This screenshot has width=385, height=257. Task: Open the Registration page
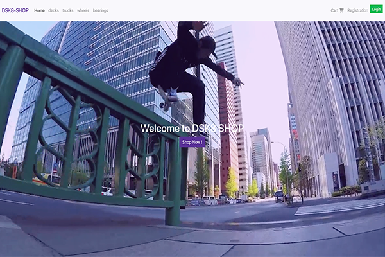click(x=357, y=10)
